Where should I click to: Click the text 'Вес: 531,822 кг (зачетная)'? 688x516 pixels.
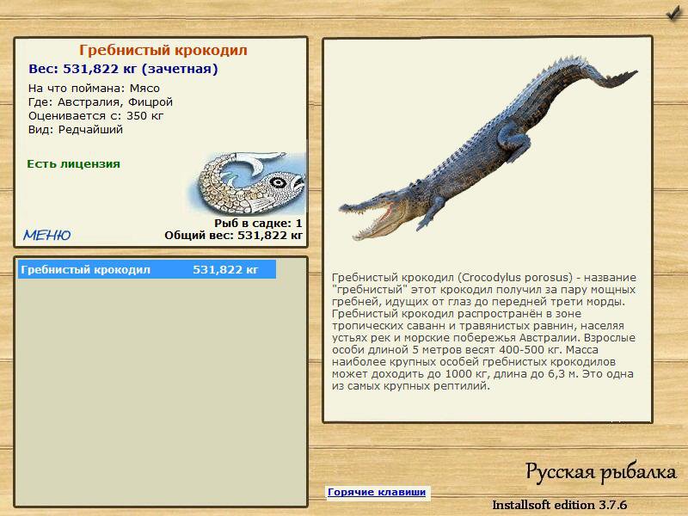click(x=123, y=69)
